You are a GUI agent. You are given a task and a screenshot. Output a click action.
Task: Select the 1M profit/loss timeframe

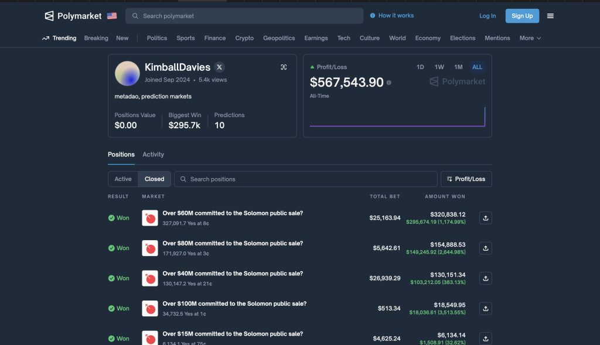click(458, 67)
